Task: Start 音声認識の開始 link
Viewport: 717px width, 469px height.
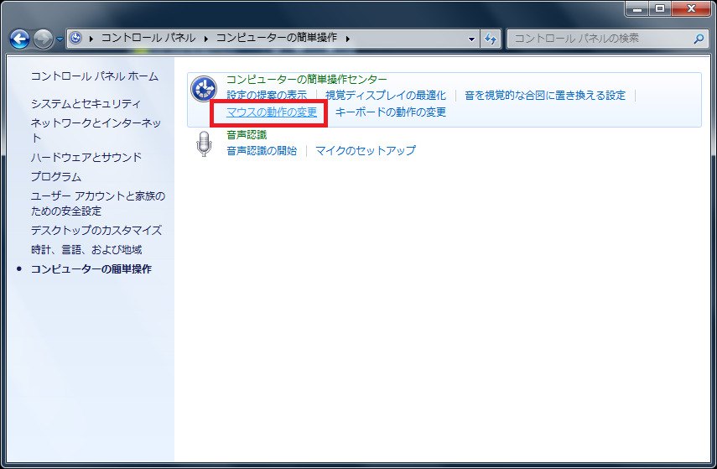Action: click(262, 151)
